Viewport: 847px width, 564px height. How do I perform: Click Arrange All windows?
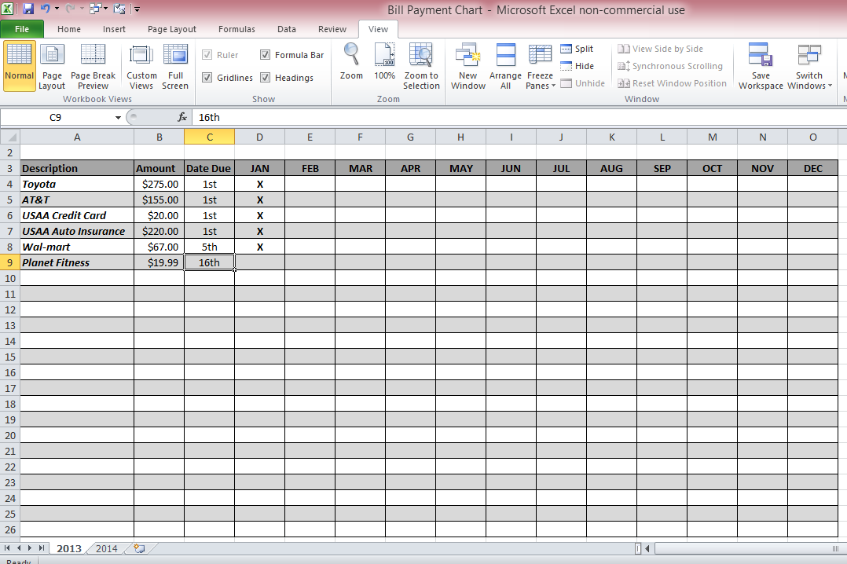tap(506, 65)
